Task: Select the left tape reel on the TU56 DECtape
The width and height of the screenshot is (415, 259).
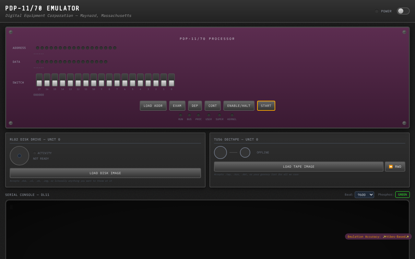Action: pyautogui.click(x=220, y=152)
